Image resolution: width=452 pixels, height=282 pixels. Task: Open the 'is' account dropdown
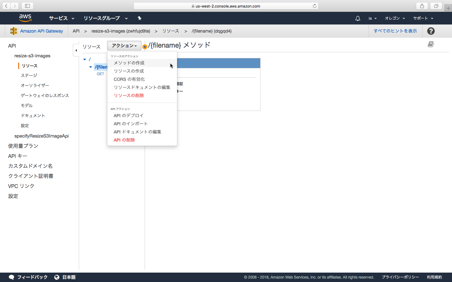(x=373, y=18)
